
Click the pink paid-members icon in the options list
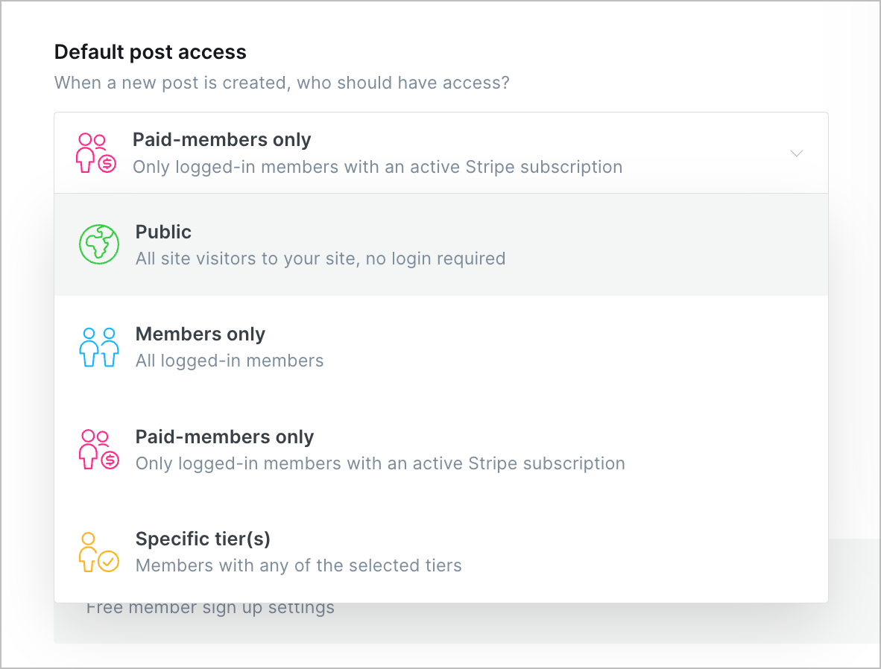[x=99, y=449]
